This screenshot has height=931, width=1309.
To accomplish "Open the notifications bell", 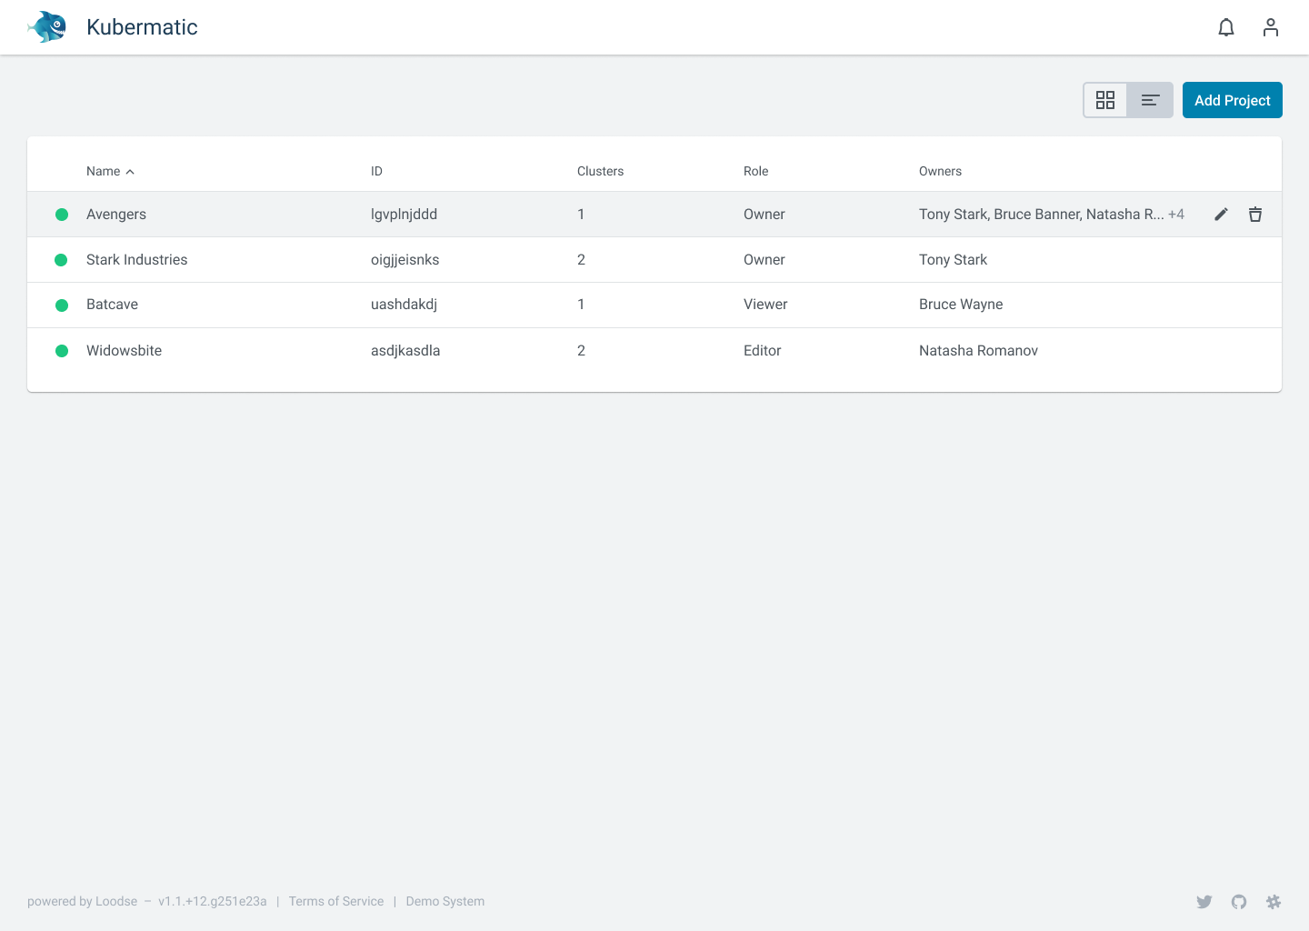I will [x=1226, y=27].
